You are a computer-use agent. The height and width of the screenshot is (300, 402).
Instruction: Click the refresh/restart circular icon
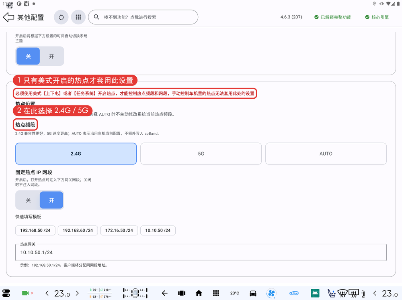click(61, 17)
